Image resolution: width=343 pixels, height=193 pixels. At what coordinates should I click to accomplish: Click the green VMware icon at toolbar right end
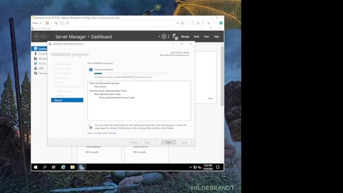click(221, 23)
